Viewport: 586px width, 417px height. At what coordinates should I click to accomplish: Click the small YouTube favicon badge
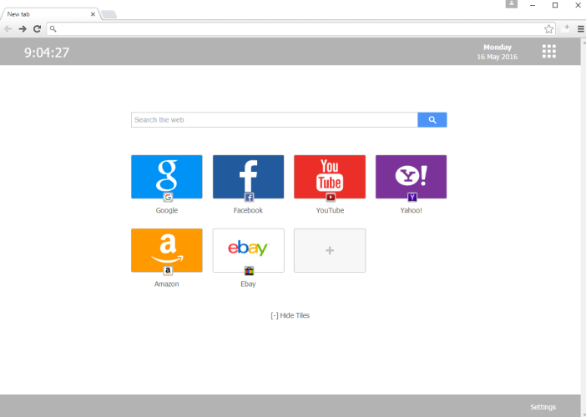coord(331,197)
